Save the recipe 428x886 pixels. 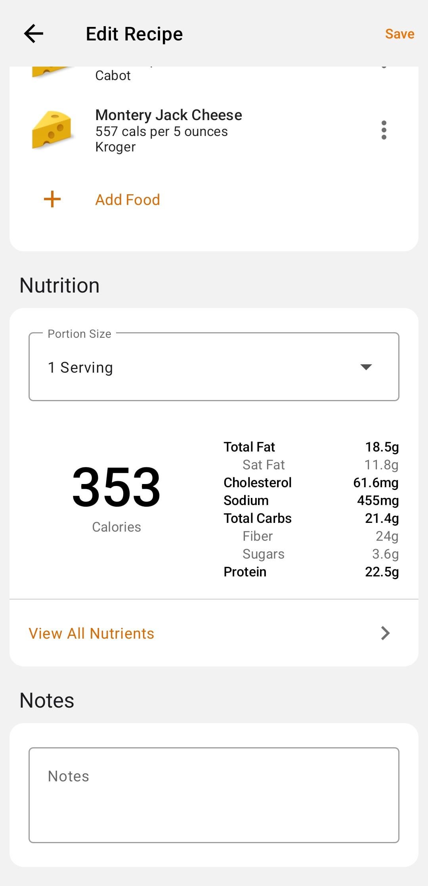[399, 34]
